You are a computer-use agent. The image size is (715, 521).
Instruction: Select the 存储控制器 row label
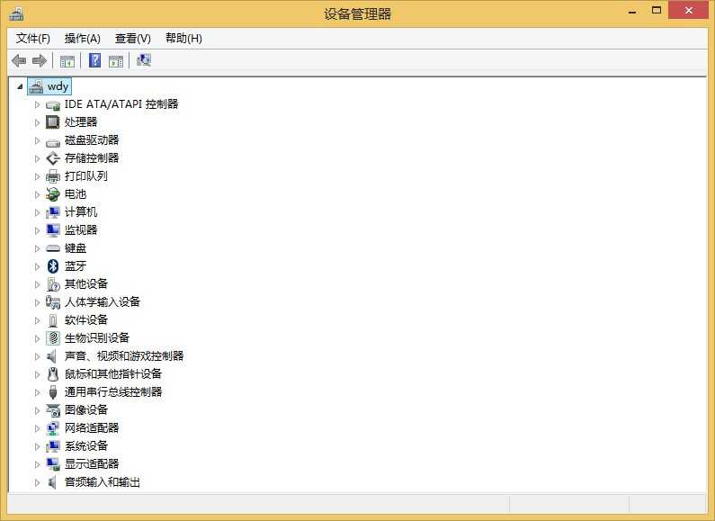point(92,158)
